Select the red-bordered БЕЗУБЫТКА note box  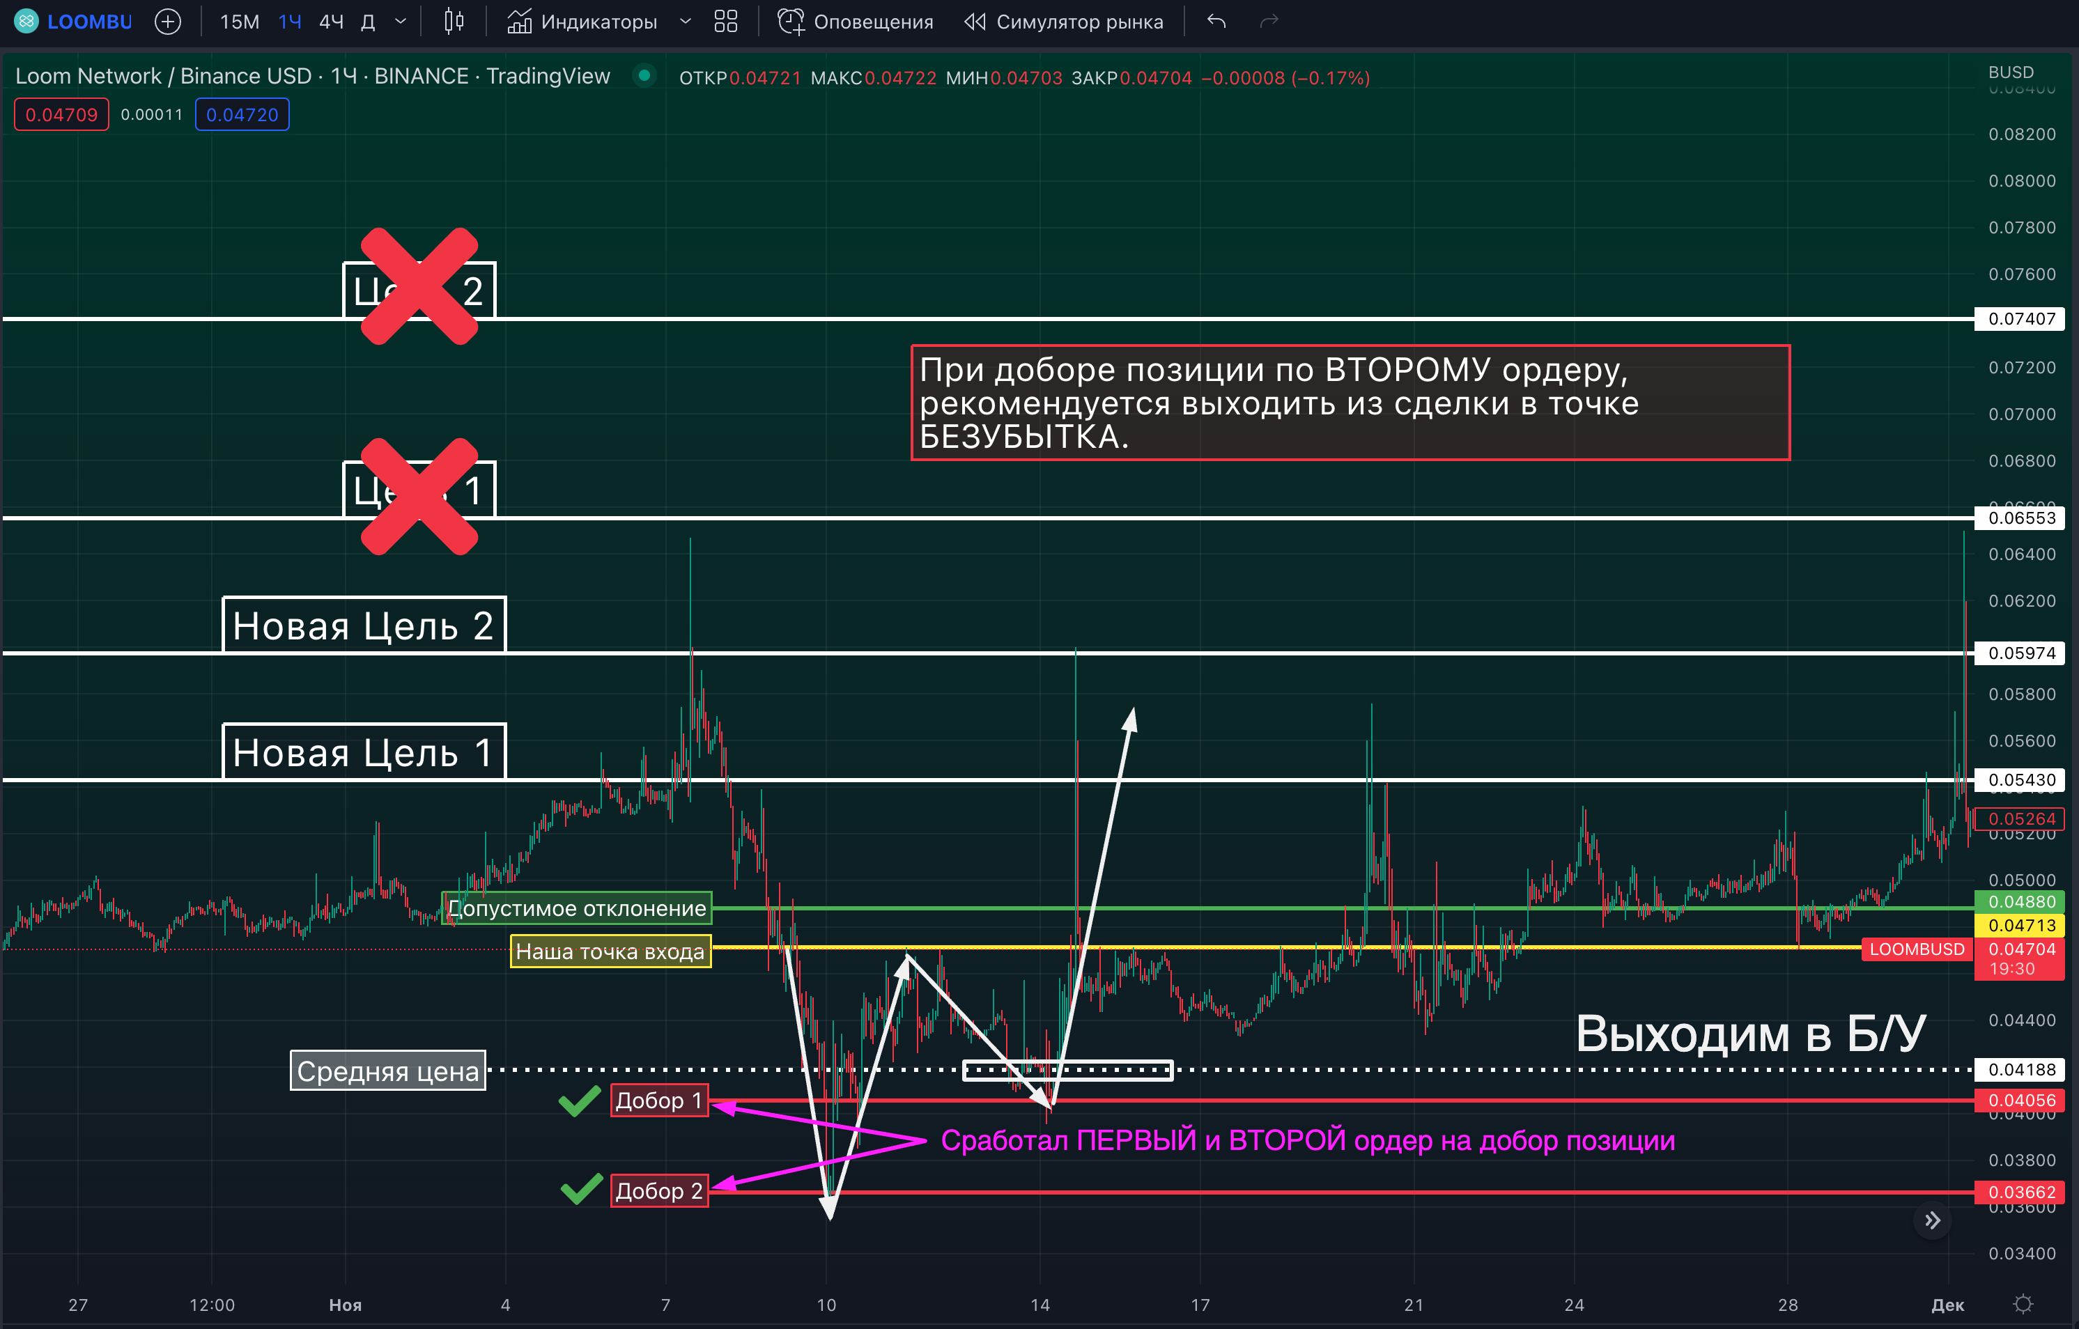(x=1350, y=403)
